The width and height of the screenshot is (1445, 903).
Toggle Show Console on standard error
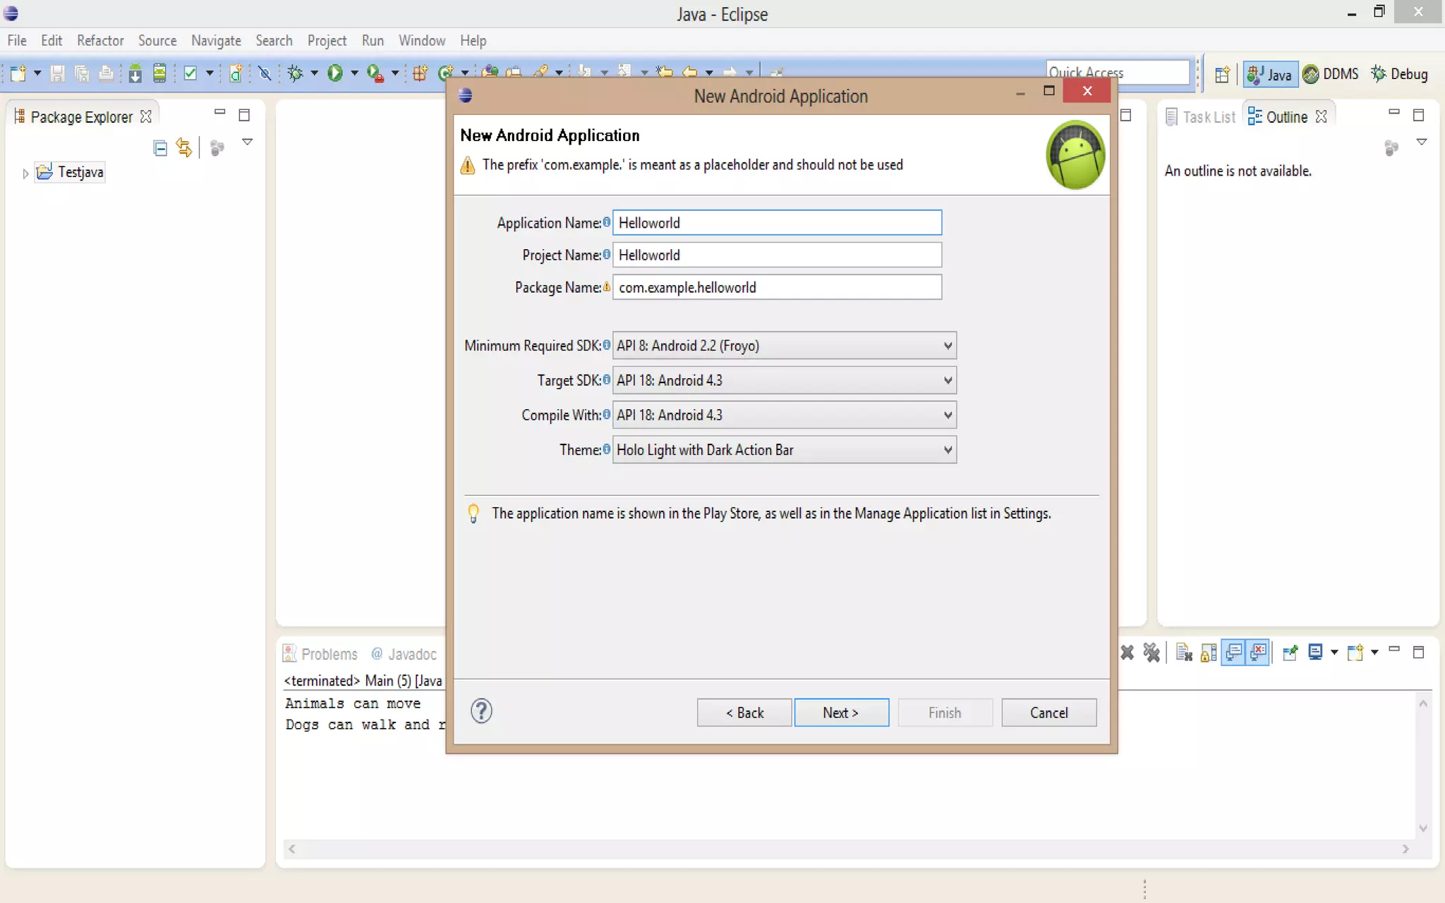click(x=1258, y=653)
